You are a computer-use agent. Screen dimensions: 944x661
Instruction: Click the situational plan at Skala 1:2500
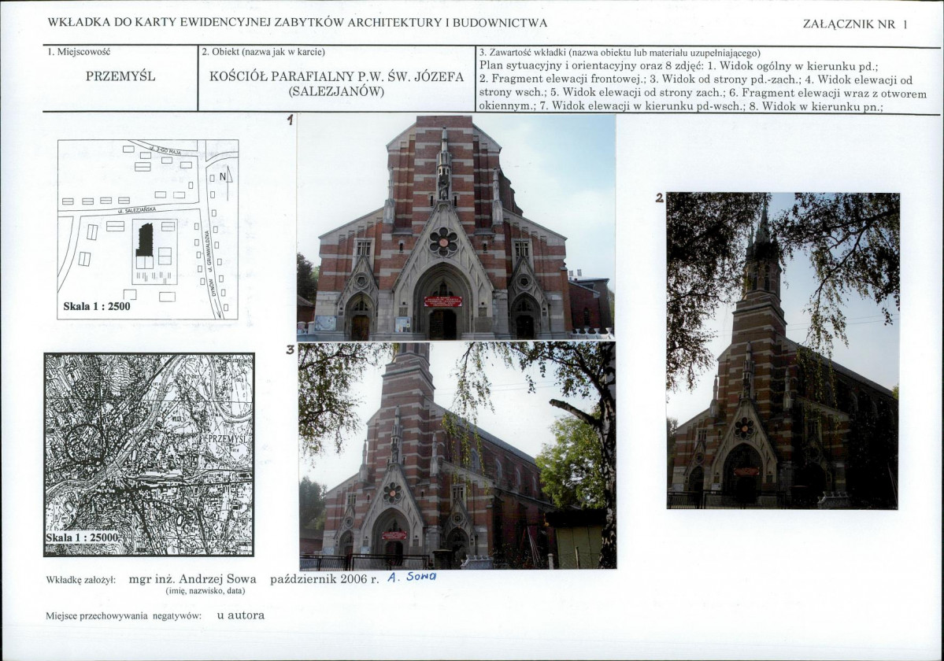pyautogui.click(x=147, y=229)
